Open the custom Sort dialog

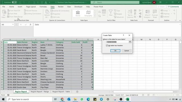[x=104, y=13]
